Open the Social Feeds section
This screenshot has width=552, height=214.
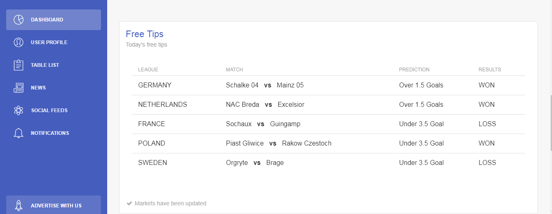[54, 111]
